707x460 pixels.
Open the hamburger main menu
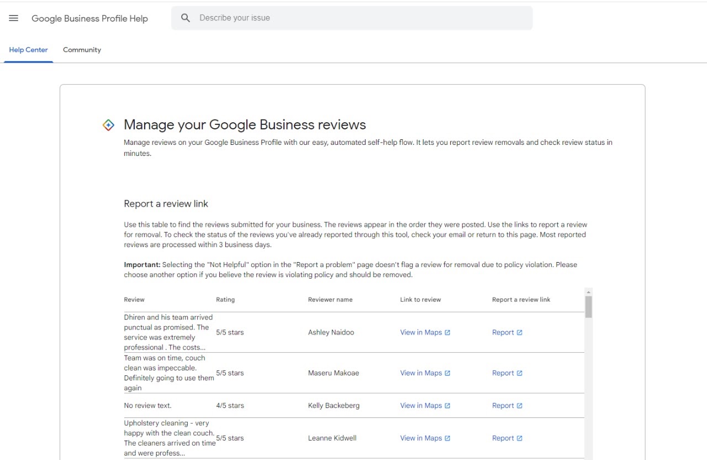click(14, 18)
